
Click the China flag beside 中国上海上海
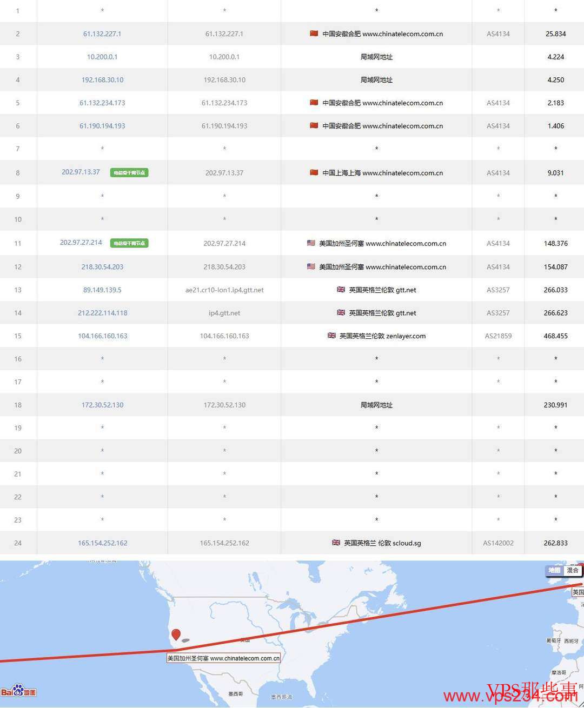pyautogui.click(x=314, y=172)
